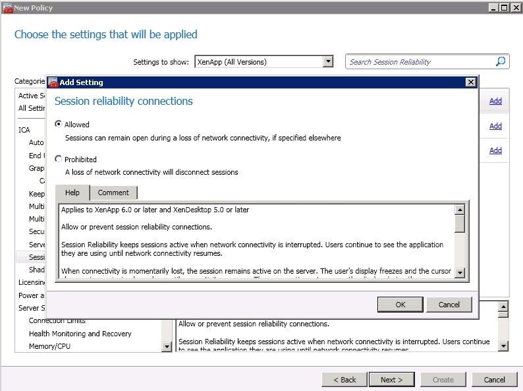The image size is (523, 391).
Task: Select the Keep Alive category in the tree
Action: [x=36, y=194]
